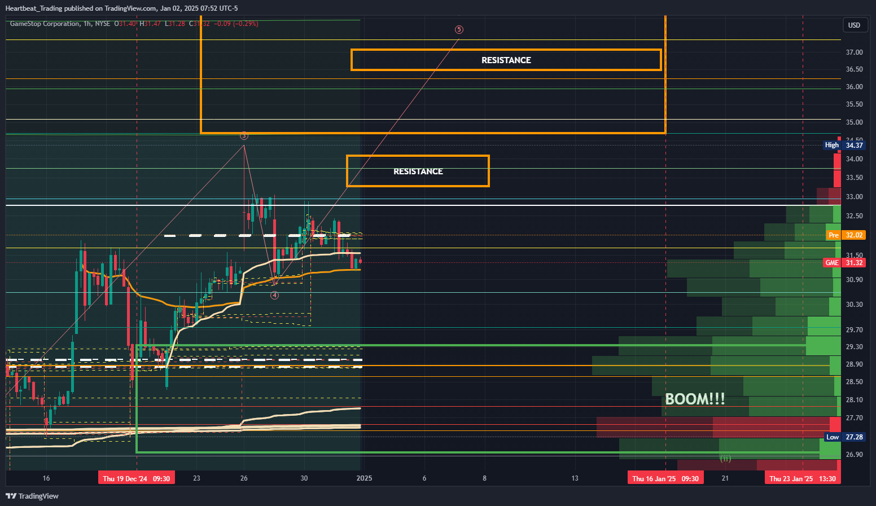Click the 32.50 price axis value
876x506 pixels.
(x=854, y=216)
